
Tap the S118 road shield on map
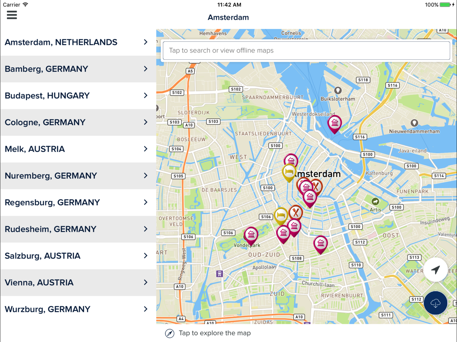(x=363, y=80)
